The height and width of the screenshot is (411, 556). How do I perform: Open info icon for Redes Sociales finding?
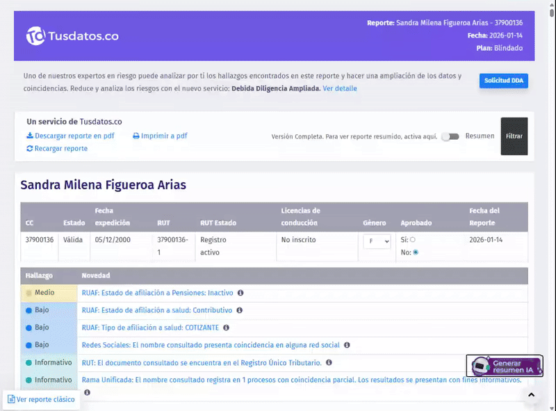347,345
